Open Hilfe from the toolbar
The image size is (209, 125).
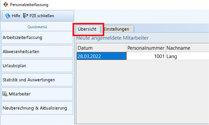coord(13,16)
